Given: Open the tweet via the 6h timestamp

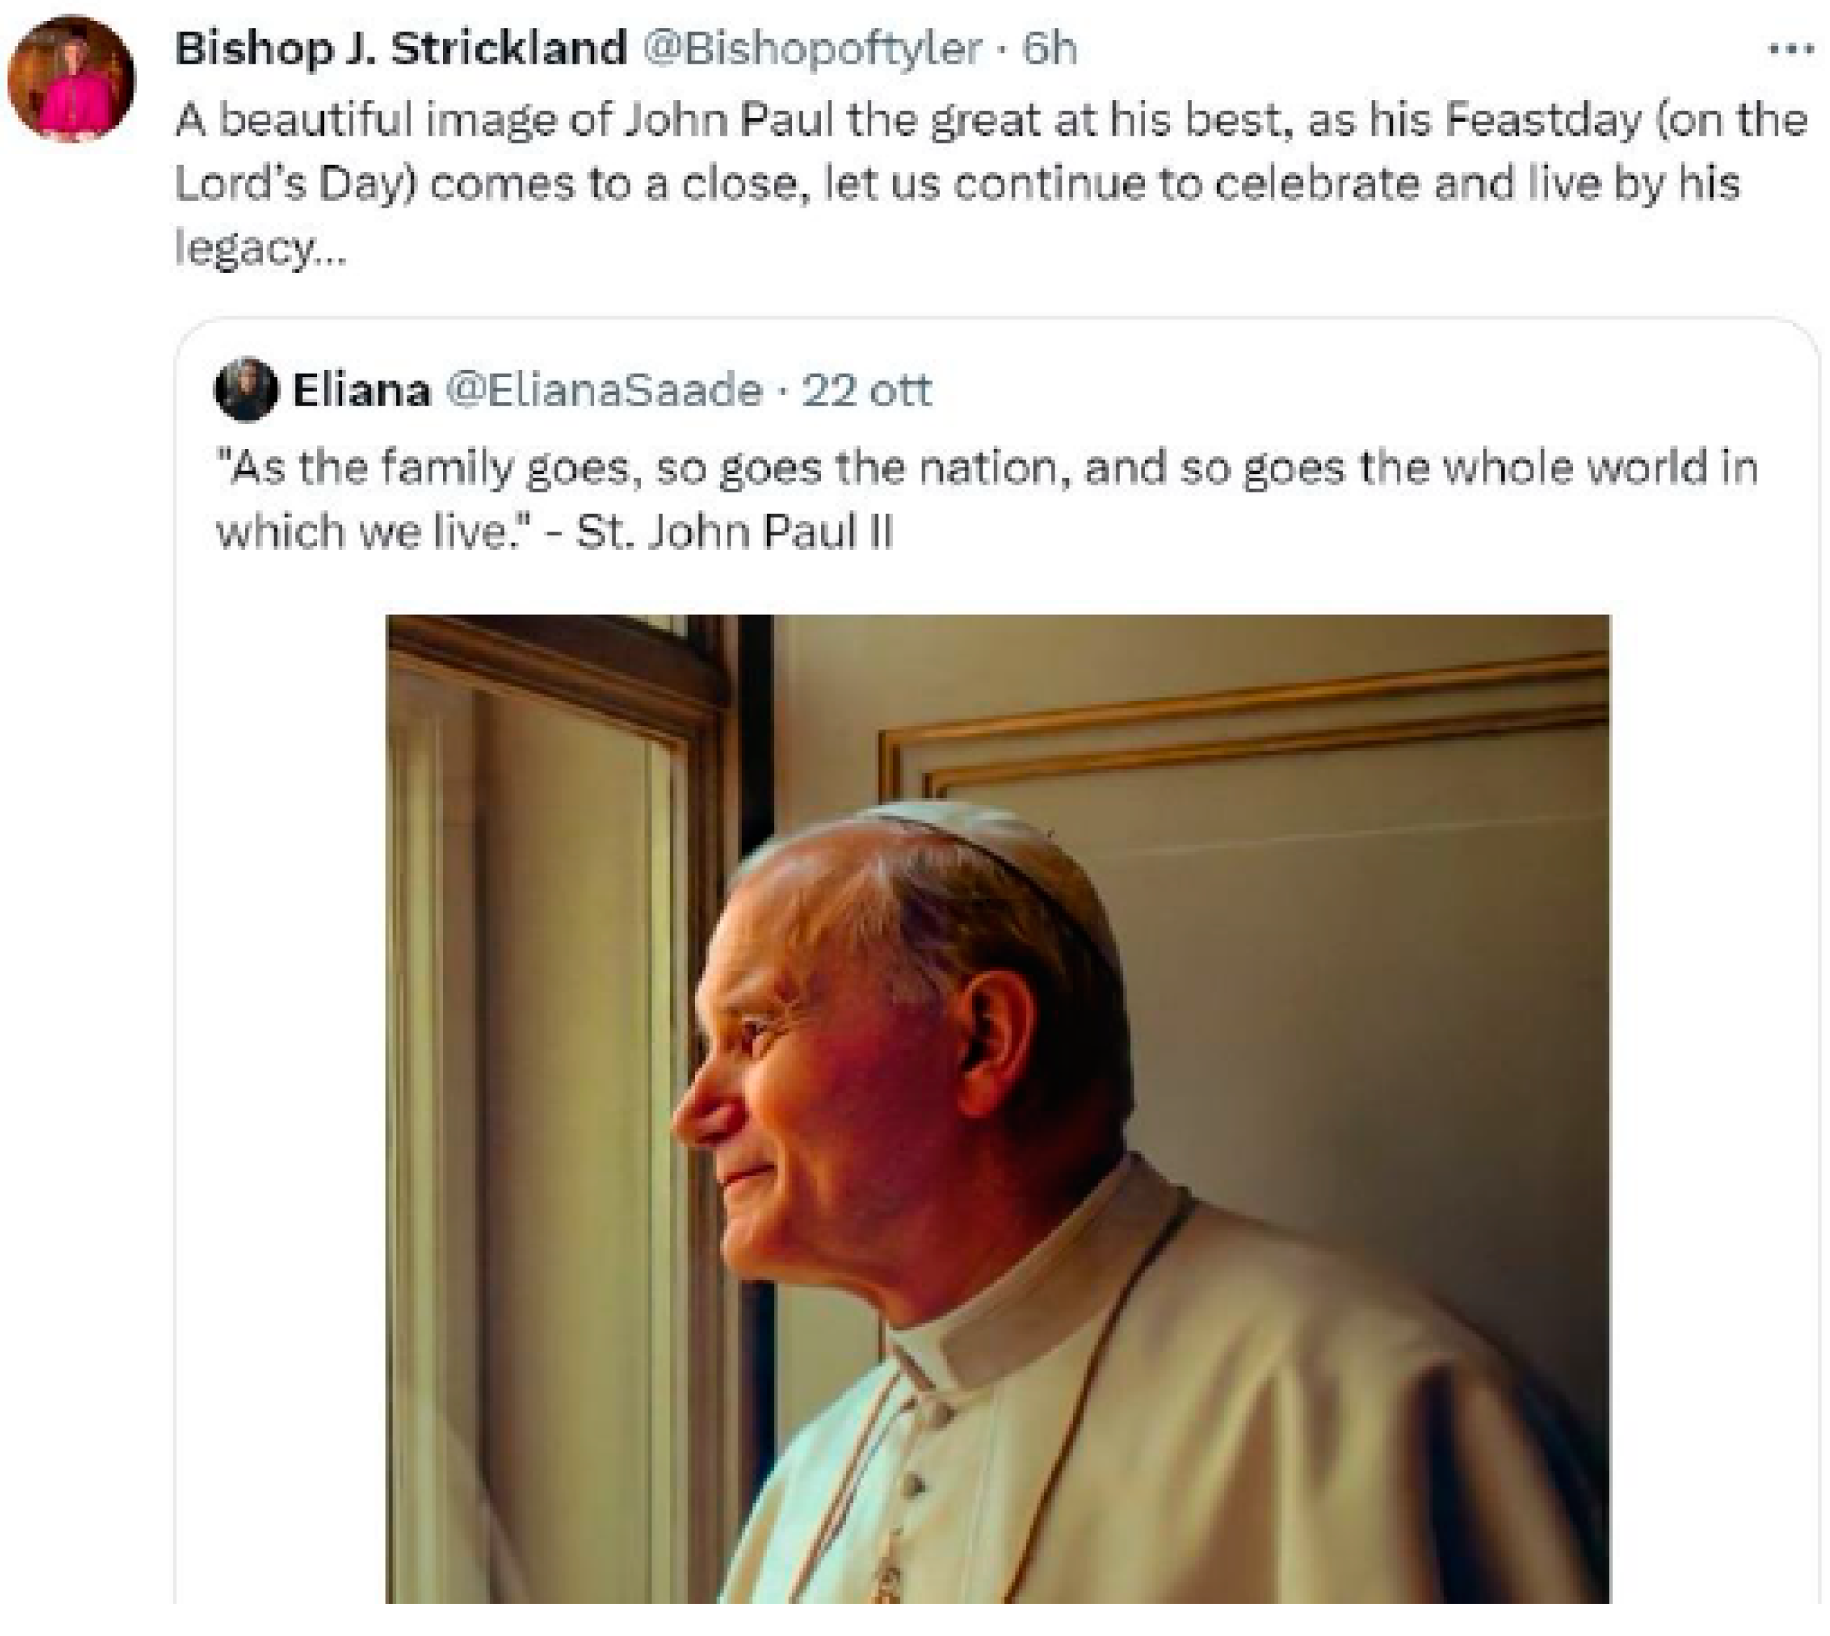Looking at the screenshot, I should [1050, 48].
